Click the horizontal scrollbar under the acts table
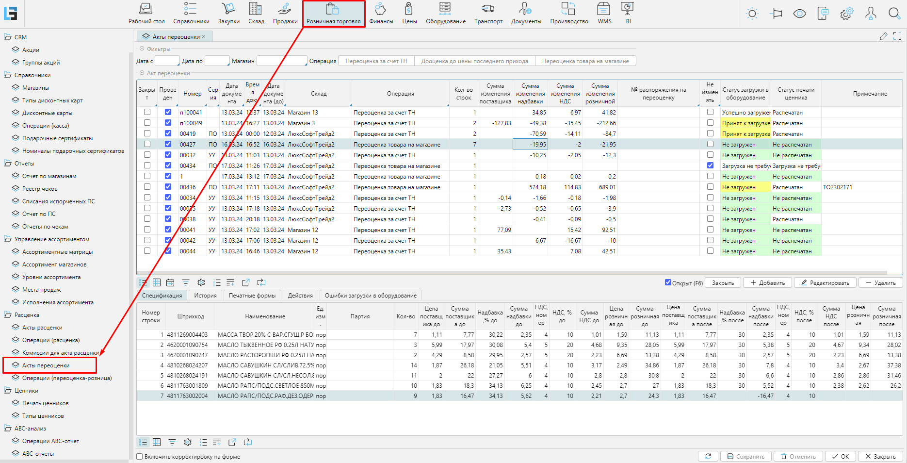 [x=512, y=273]
